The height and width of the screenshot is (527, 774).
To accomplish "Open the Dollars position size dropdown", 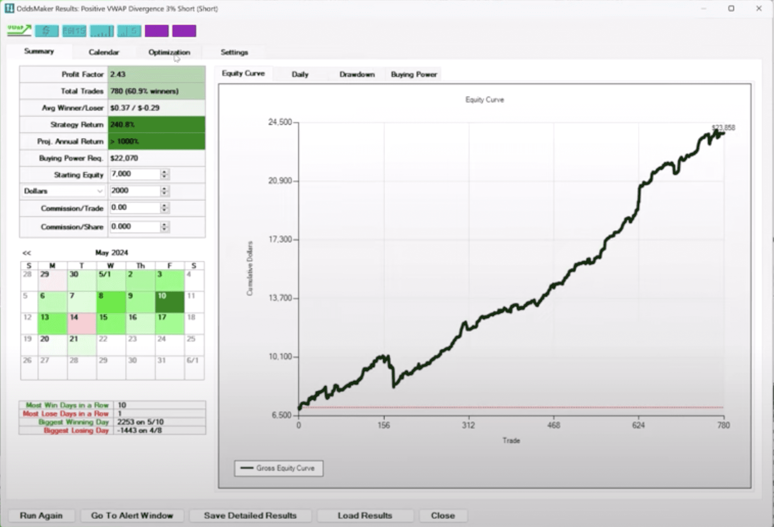I will pyautogui.click(x=63, y=191).
